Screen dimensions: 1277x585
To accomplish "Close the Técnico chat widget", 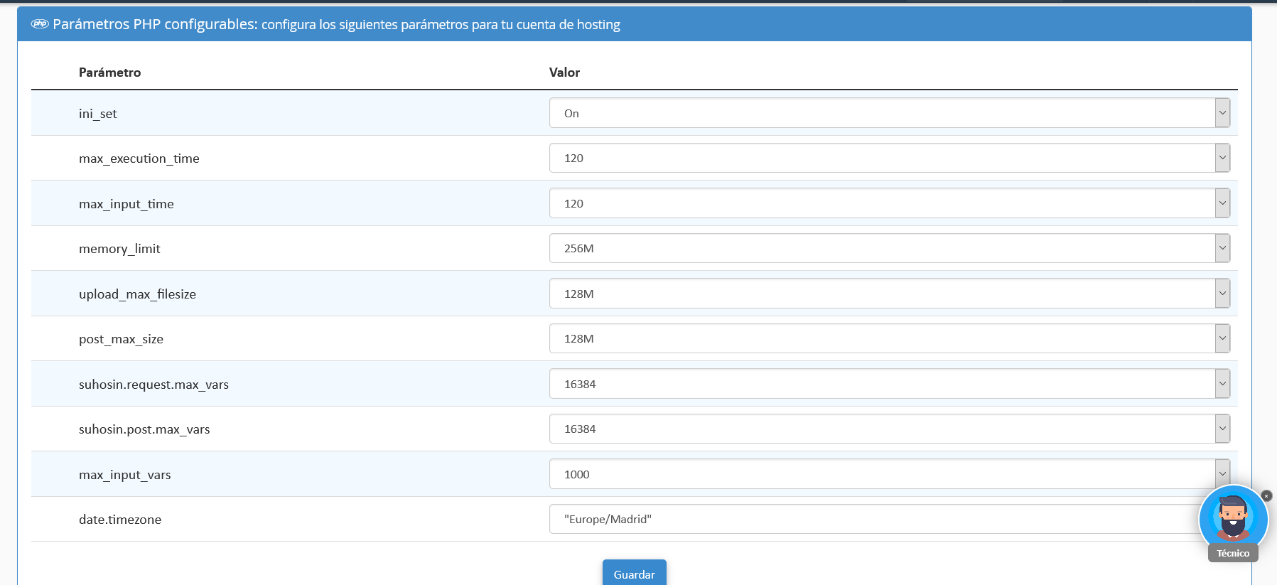I will pos(1266,495).
